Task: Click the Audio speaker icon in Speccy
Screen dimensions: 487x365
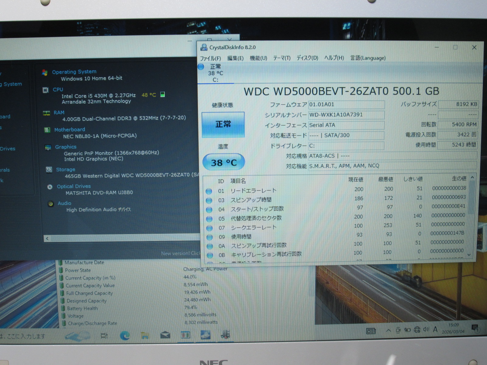Action: 51,203
